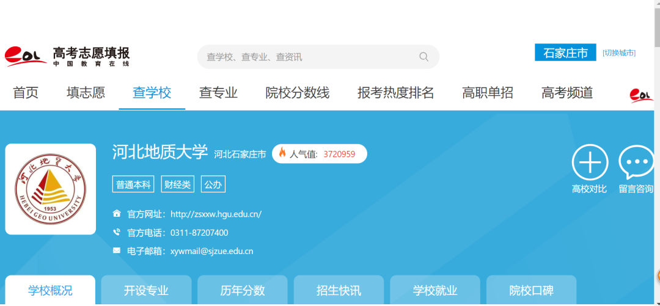660x306 pixels.
Task: Click the 公办 tag
Action: [x=213, y=184]
